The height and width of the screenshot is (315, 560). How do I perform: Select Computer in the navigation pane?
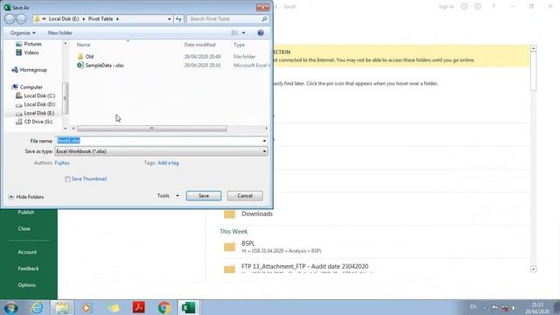point(31,87)
